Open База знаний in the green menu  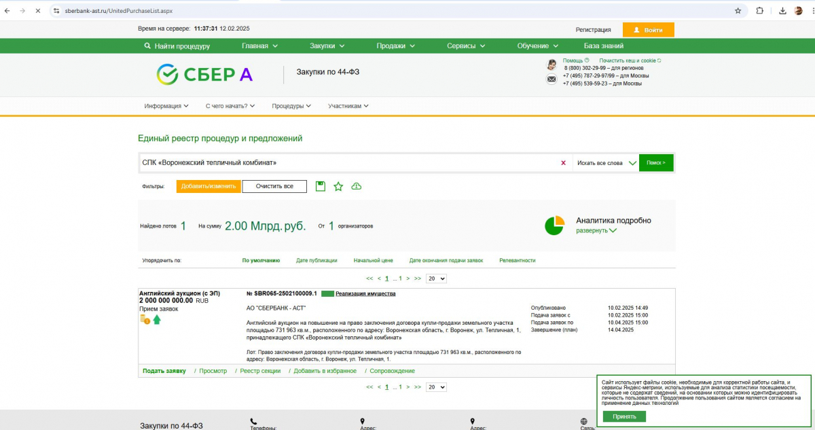604,46
